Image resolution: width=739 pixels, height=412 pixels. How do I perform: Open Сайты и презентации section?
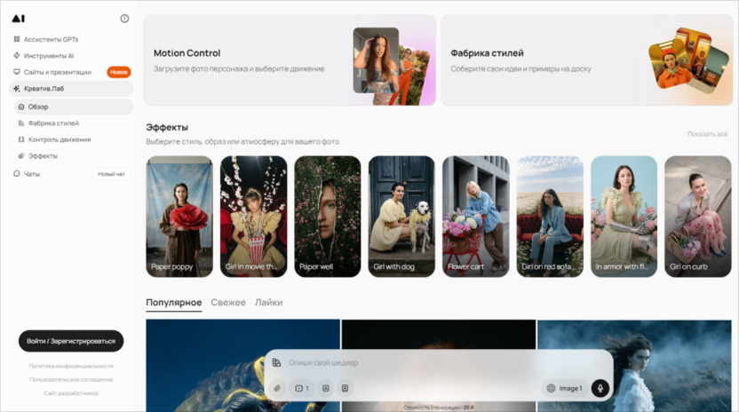[x=58, y=72]
